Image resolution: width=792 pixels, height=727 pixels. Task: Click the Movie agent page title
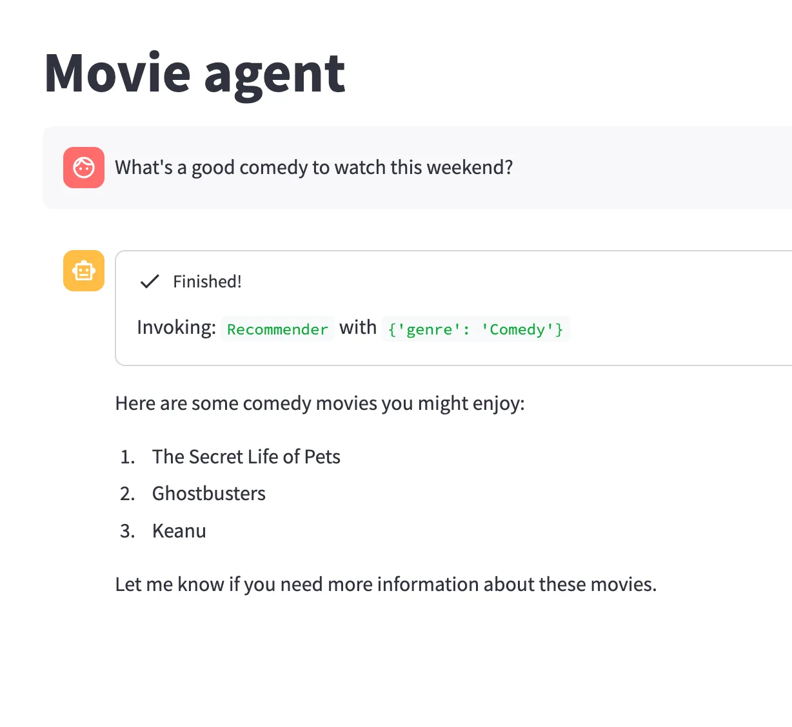click(195, 73)
